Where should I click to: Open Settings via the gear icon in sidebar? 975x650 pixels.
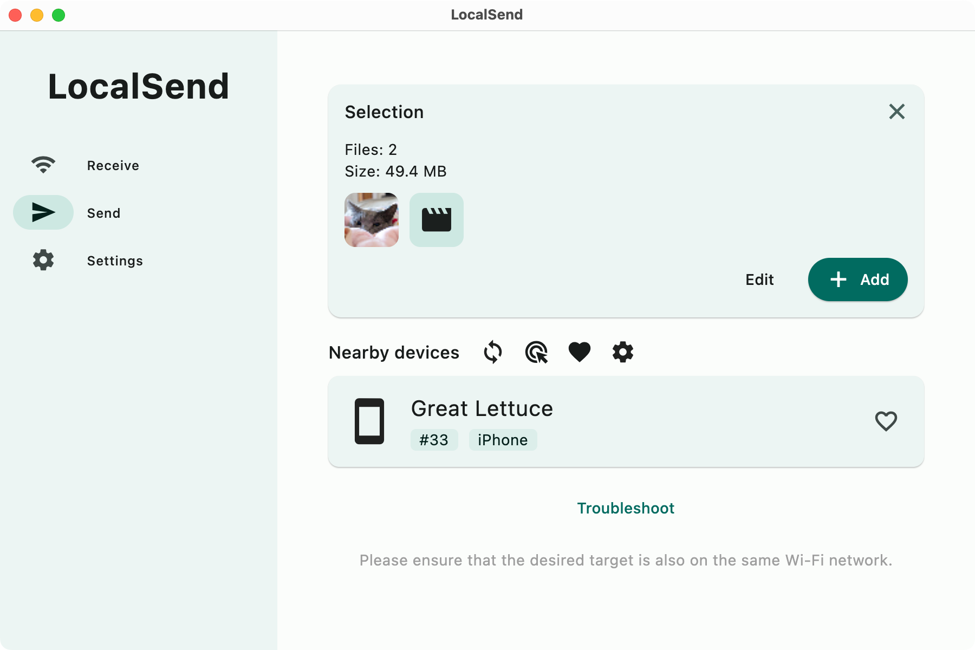pyautogui.click(x=43, y=260)
